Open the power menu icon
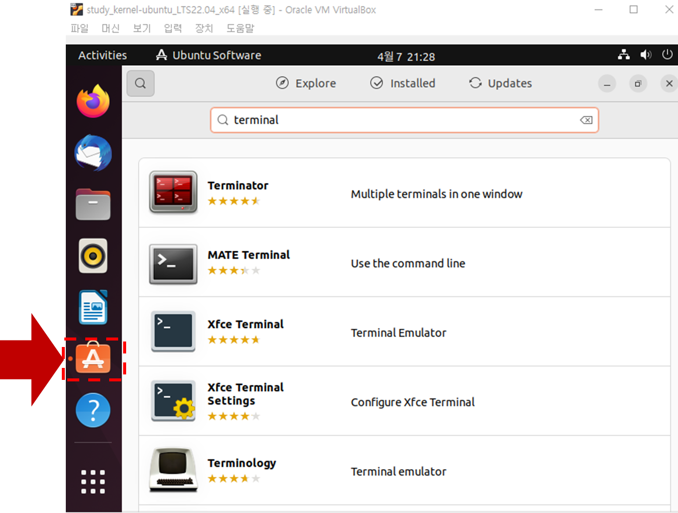This screenshot has height=513, width=678. (667, 55)
